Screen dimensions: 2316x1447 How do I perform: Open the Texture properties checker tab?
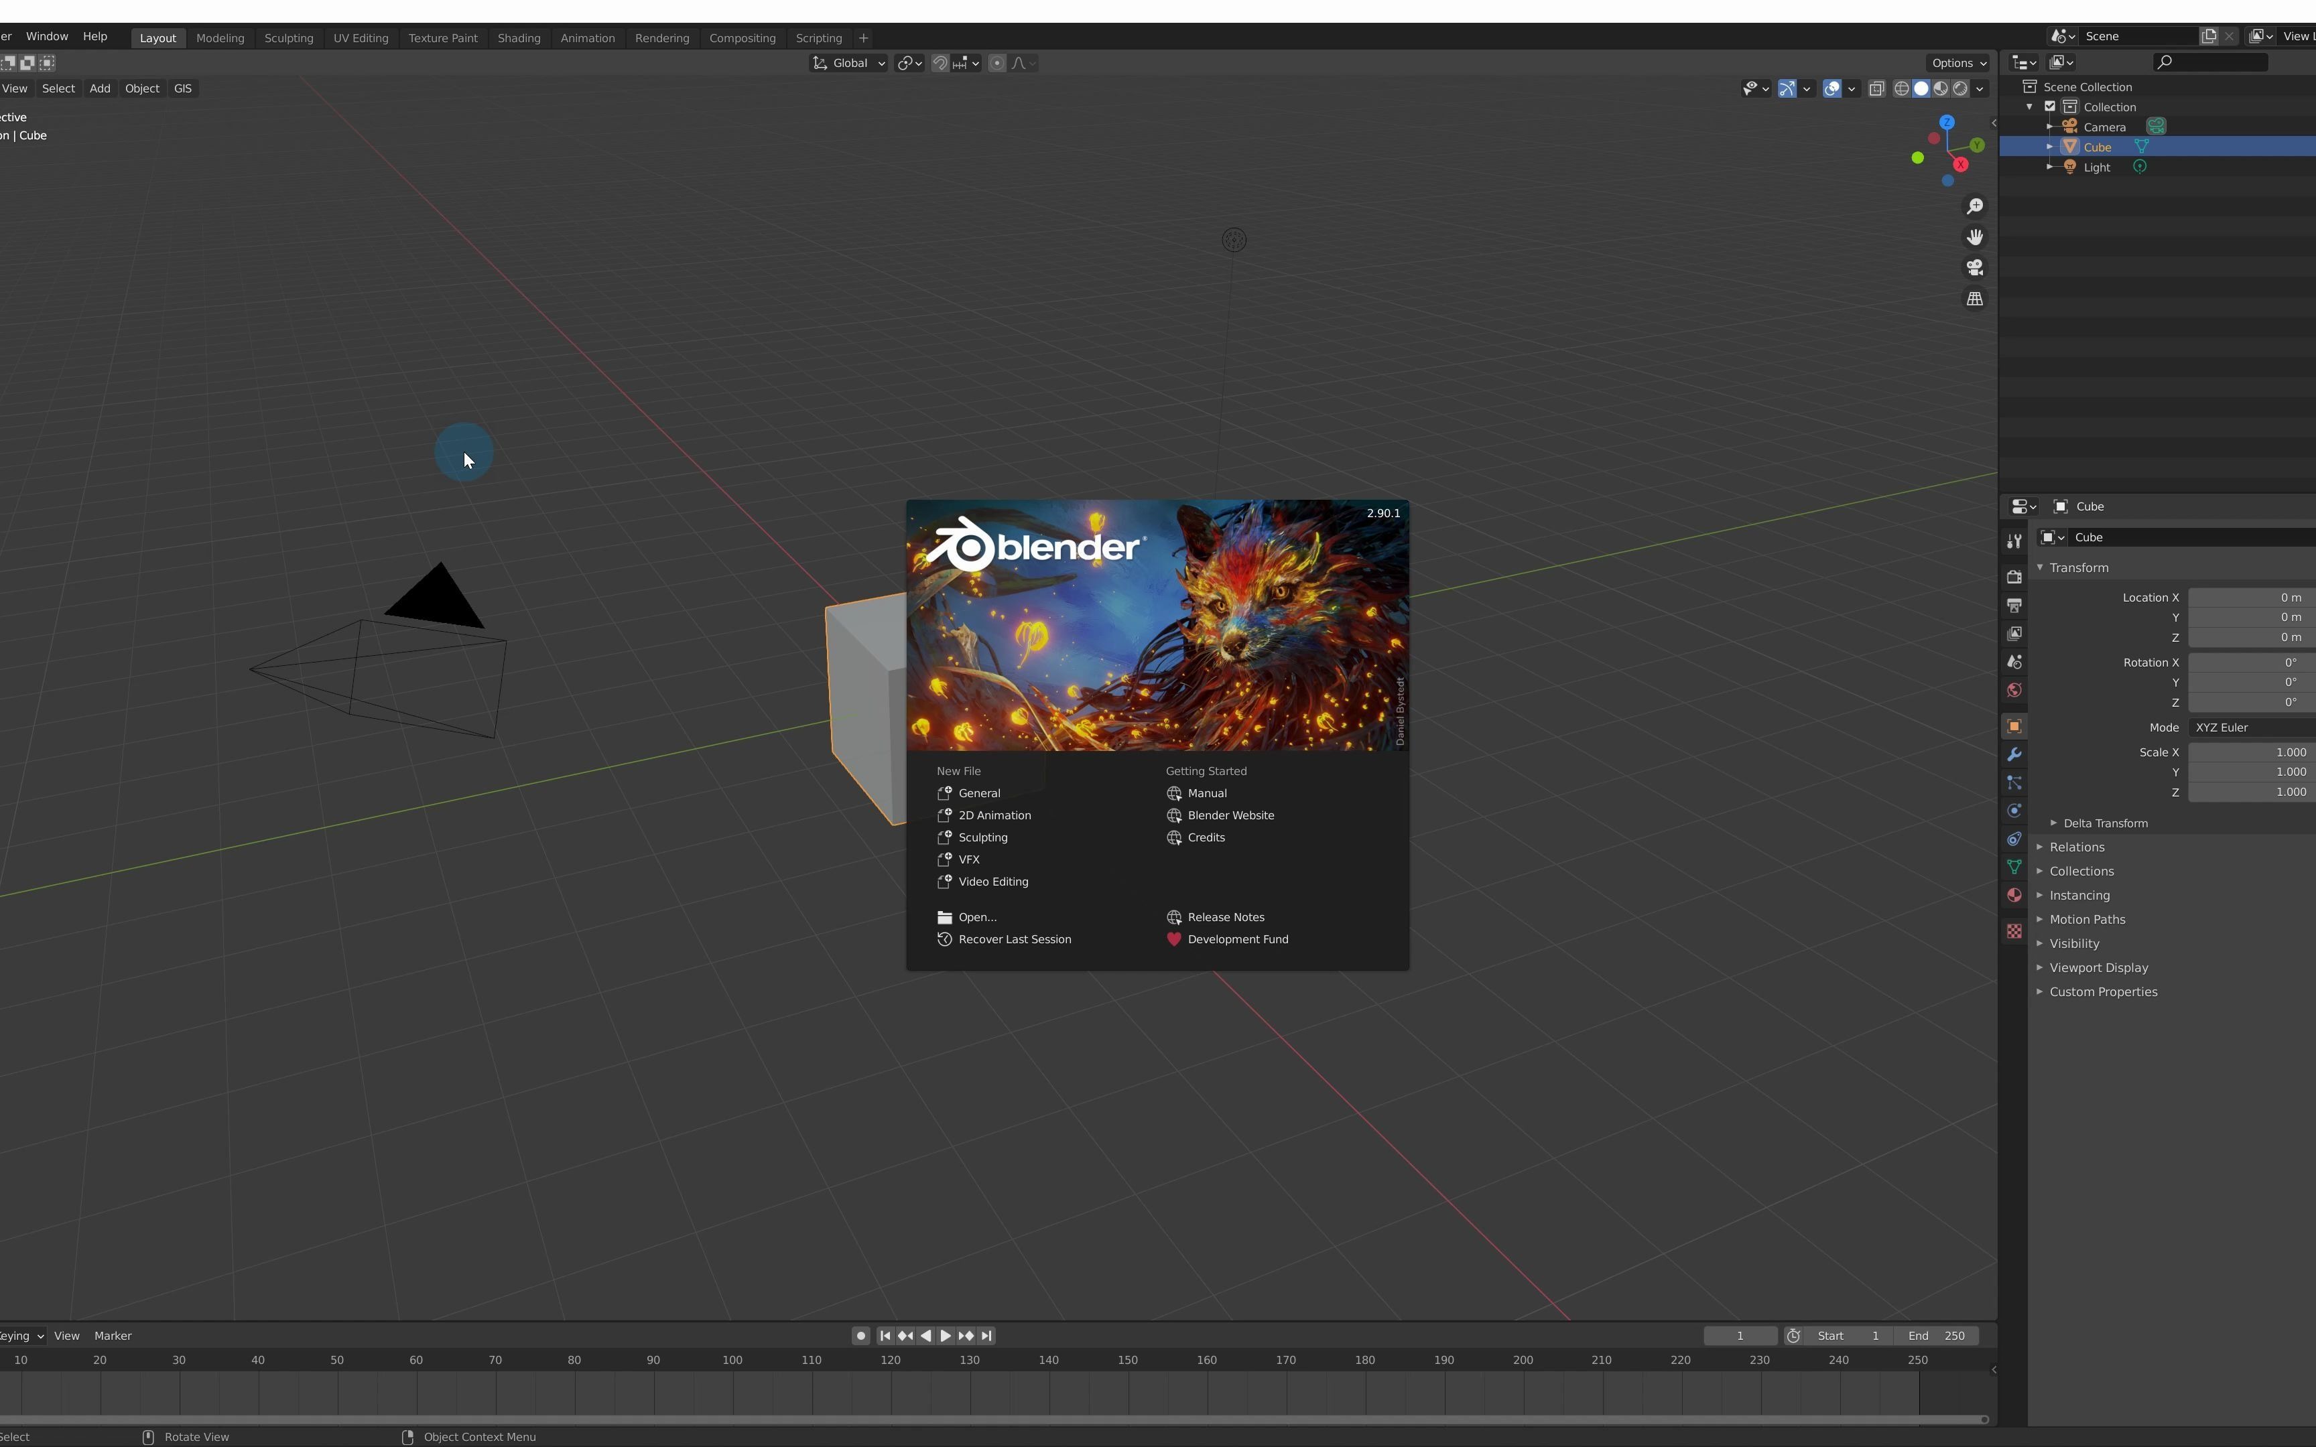pyautogui.click(x=2014, y=931)
